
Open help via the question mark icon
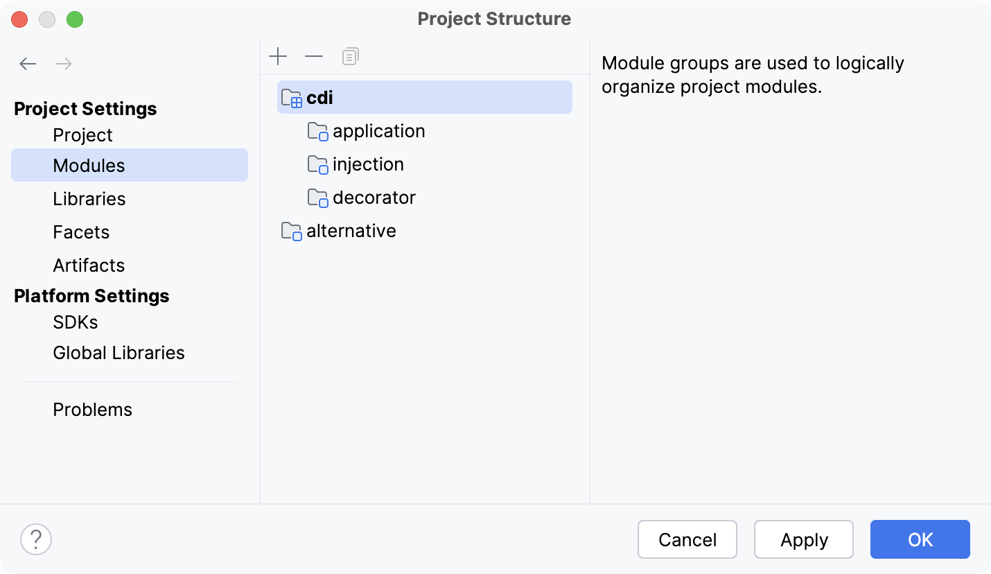pyautogui.click(x=36, y=539)
